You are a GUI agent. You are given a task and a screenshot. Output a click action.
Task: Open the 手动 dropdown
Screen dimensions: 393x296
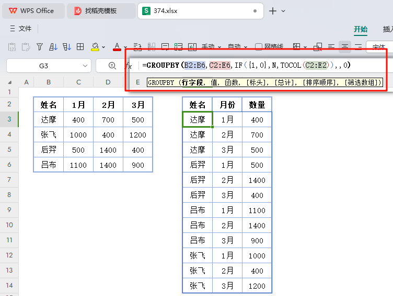tap(211, 47)
